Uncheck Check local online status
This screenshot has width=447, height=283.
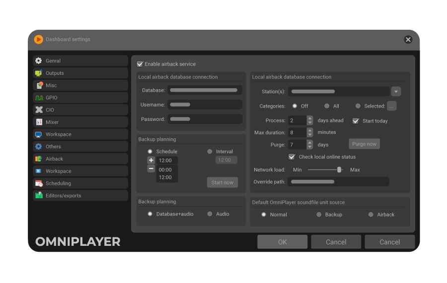point(292,157)
